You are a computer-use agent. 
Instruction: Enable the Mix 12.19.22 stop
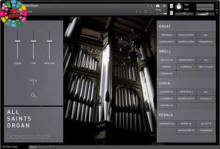coord(206,67)
